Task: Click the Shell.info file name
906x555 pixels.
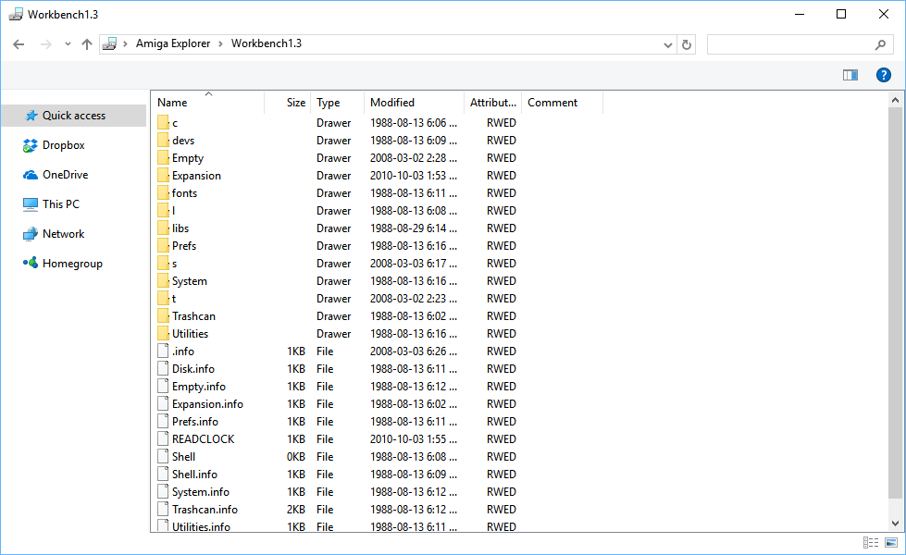Action: (x=194, y=475)
